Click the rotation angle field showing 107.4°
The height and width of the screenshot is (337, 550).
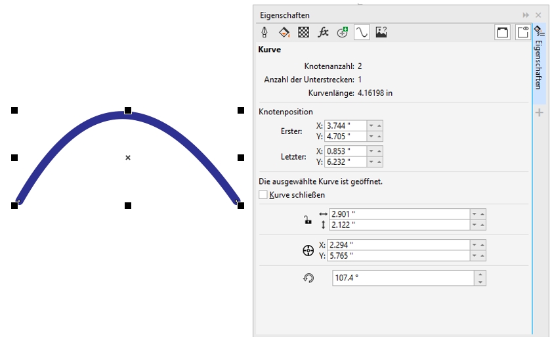tap(402, 278)
